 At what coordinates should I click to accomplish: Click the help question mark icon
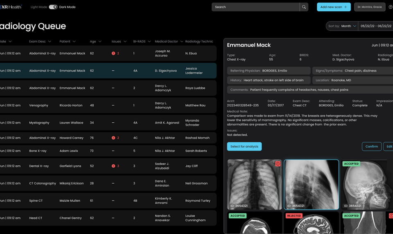391,7
